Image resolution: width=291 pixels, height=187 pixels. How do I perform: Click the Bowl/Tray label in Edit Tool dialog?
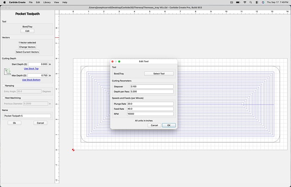(x=119, y=74)
